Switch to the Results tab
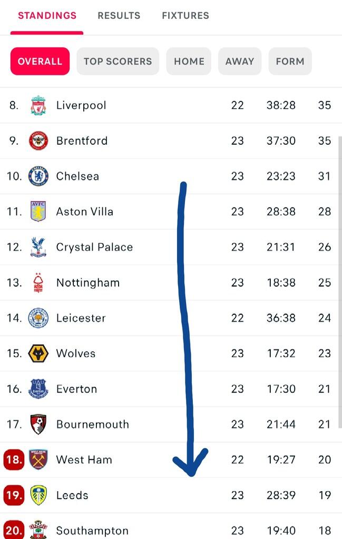The width and height of the screenshot is (342, 539). click(x=119, y=16)
